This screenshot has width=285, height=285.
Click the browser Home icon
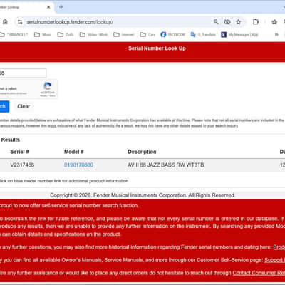point(5,22)
